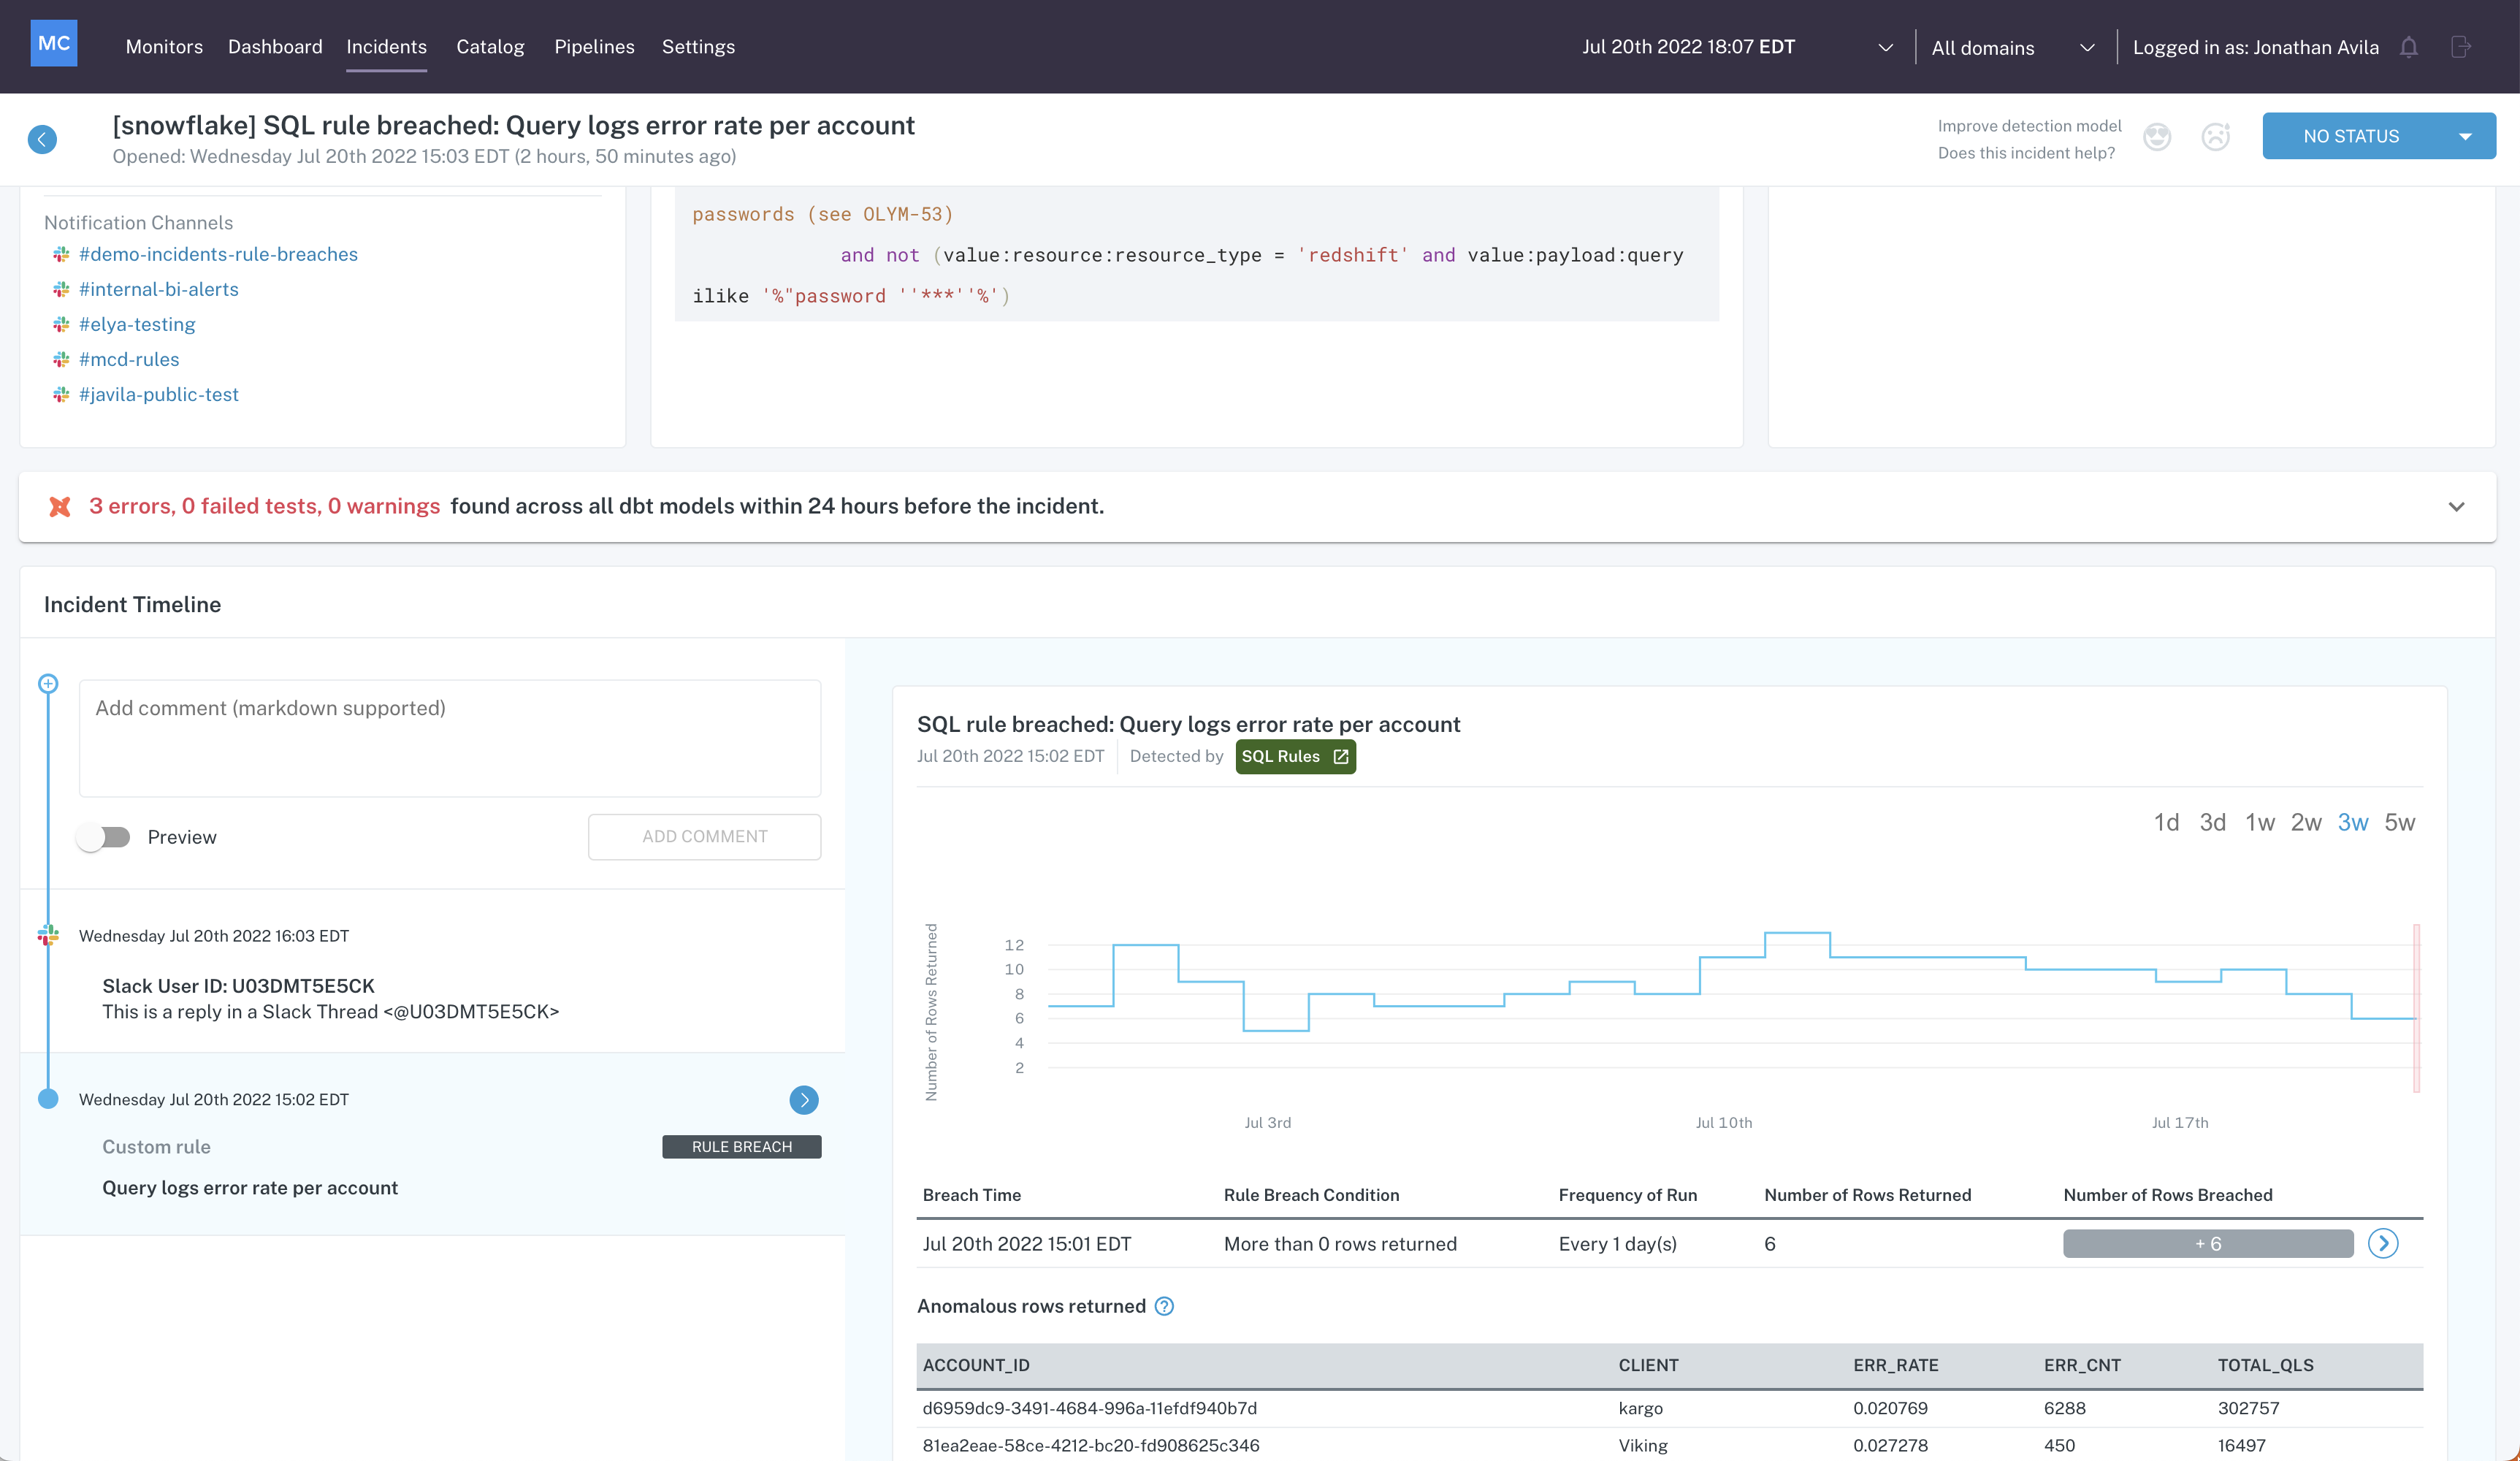The width and height of the screenshot is (2520, 1461).
Task: Click the +6 rows breached bar
Action: tap(2208, 1244)
